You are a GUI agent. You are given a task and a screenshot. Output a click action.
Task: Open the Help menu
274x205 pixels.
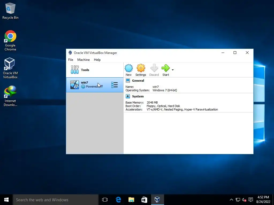pyautogui.click(x=97, y=60)
